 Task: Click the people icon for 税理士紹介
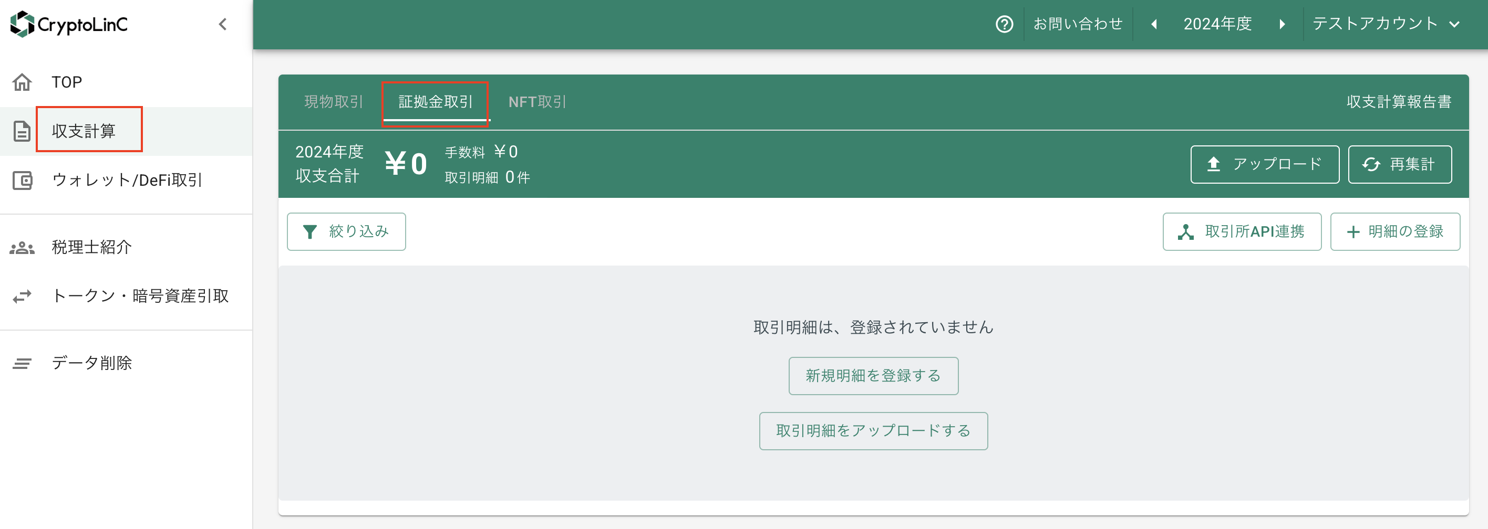(22, 248)
